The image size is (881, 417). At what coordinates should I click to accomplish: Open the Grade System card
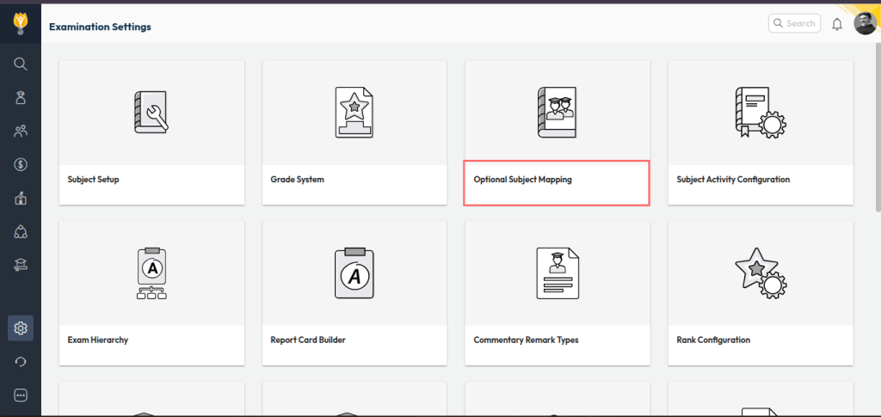[x=354, y=132]
